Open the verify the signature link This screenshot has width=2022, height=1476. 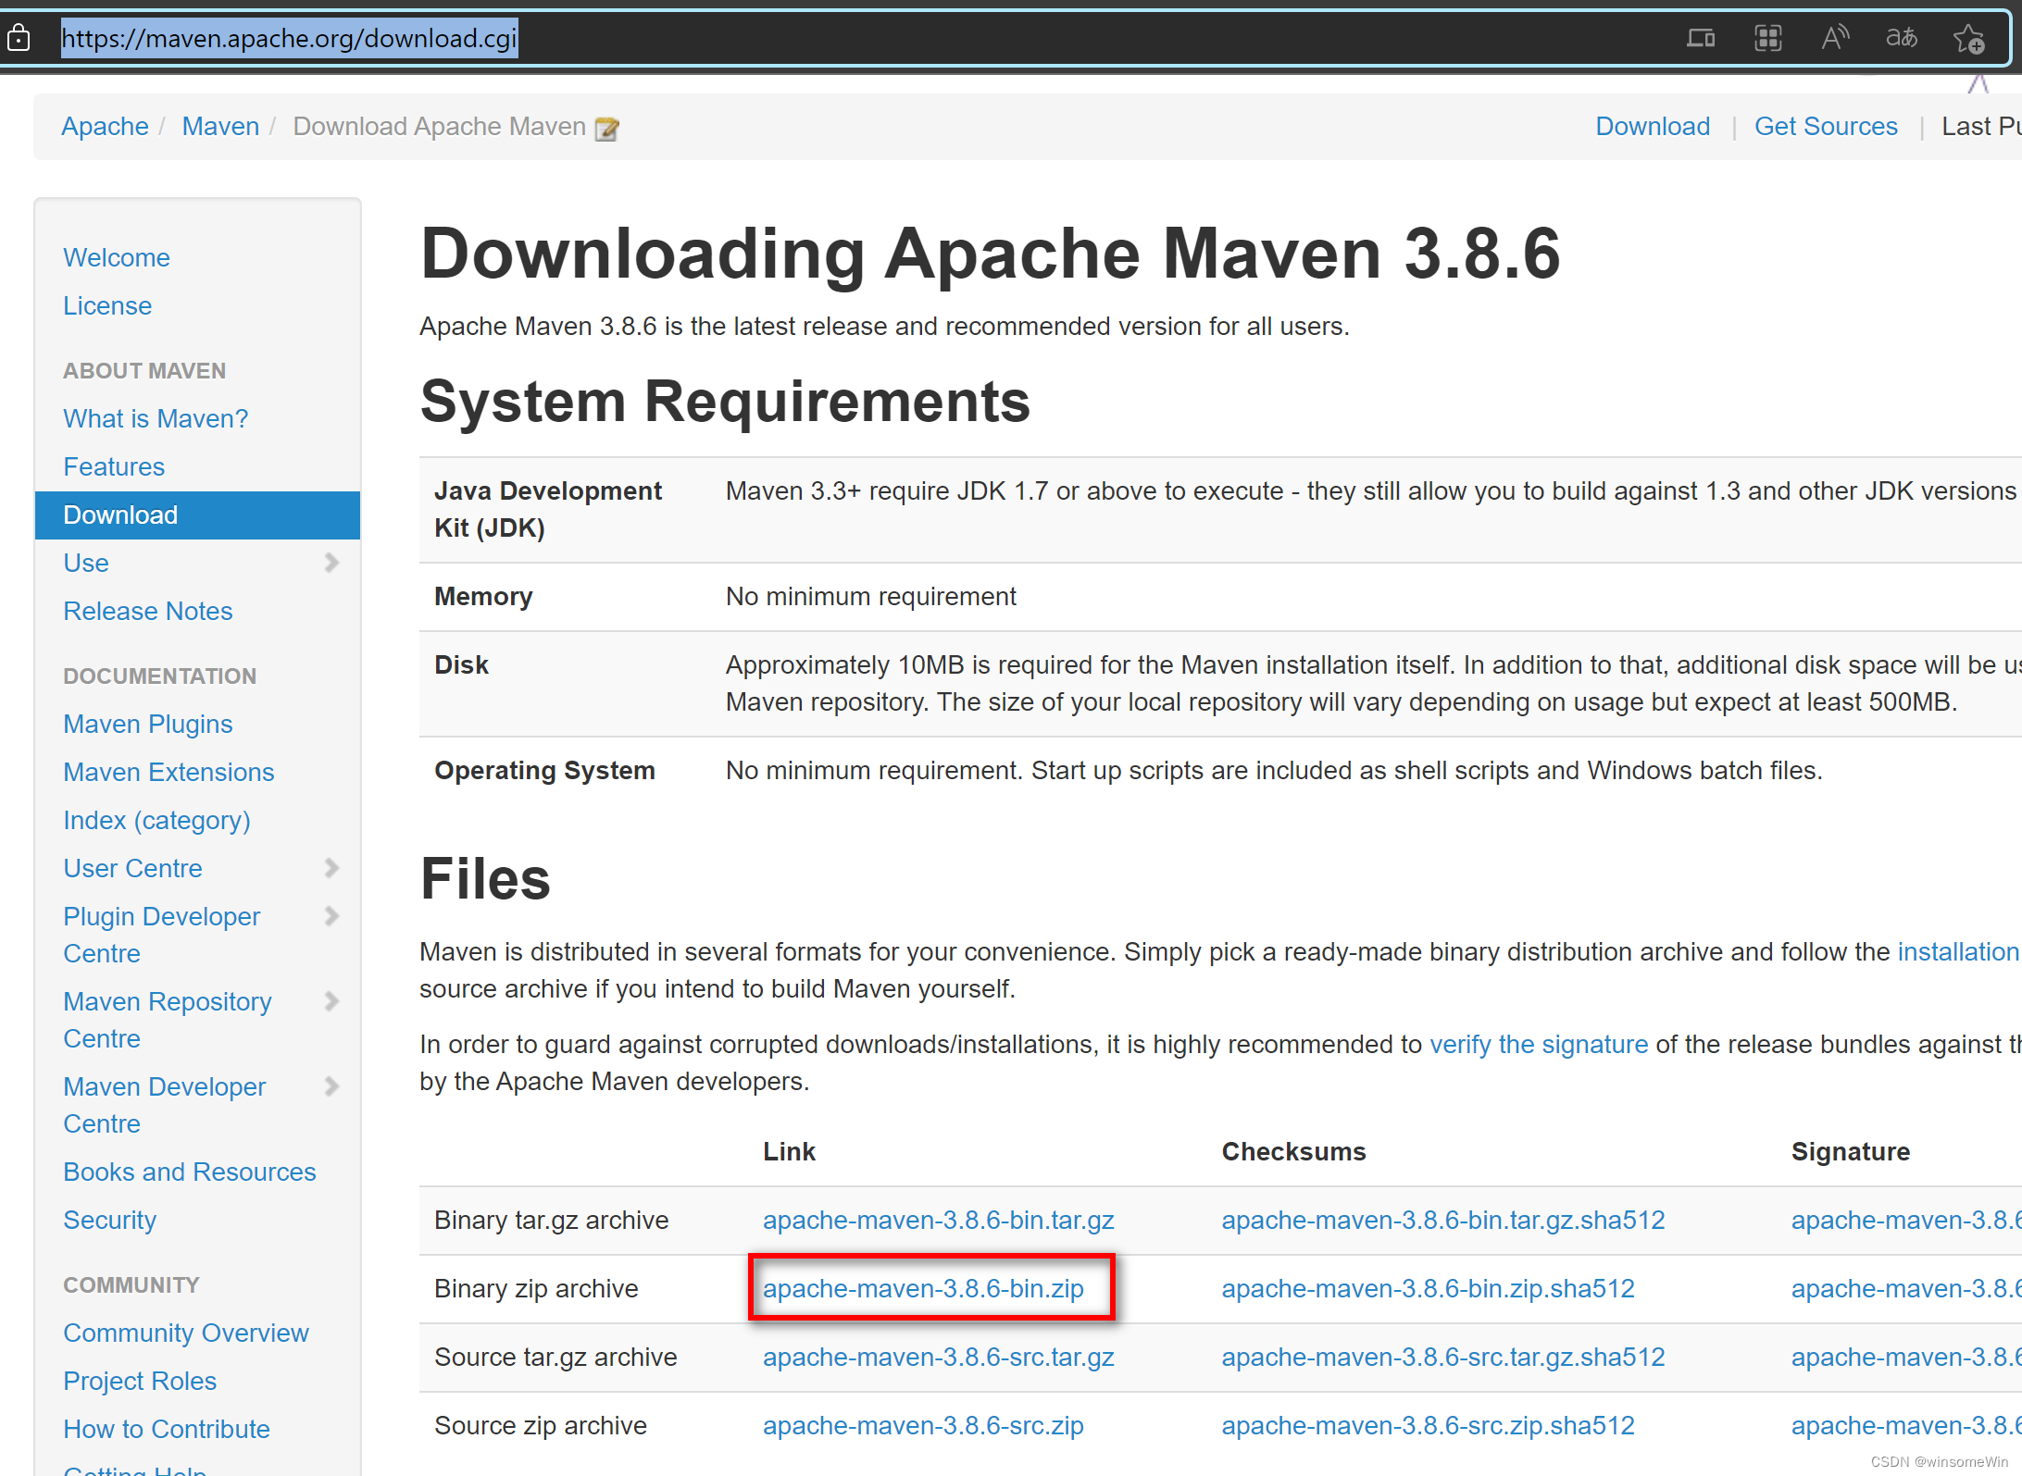click(x=1539, y=1045)
